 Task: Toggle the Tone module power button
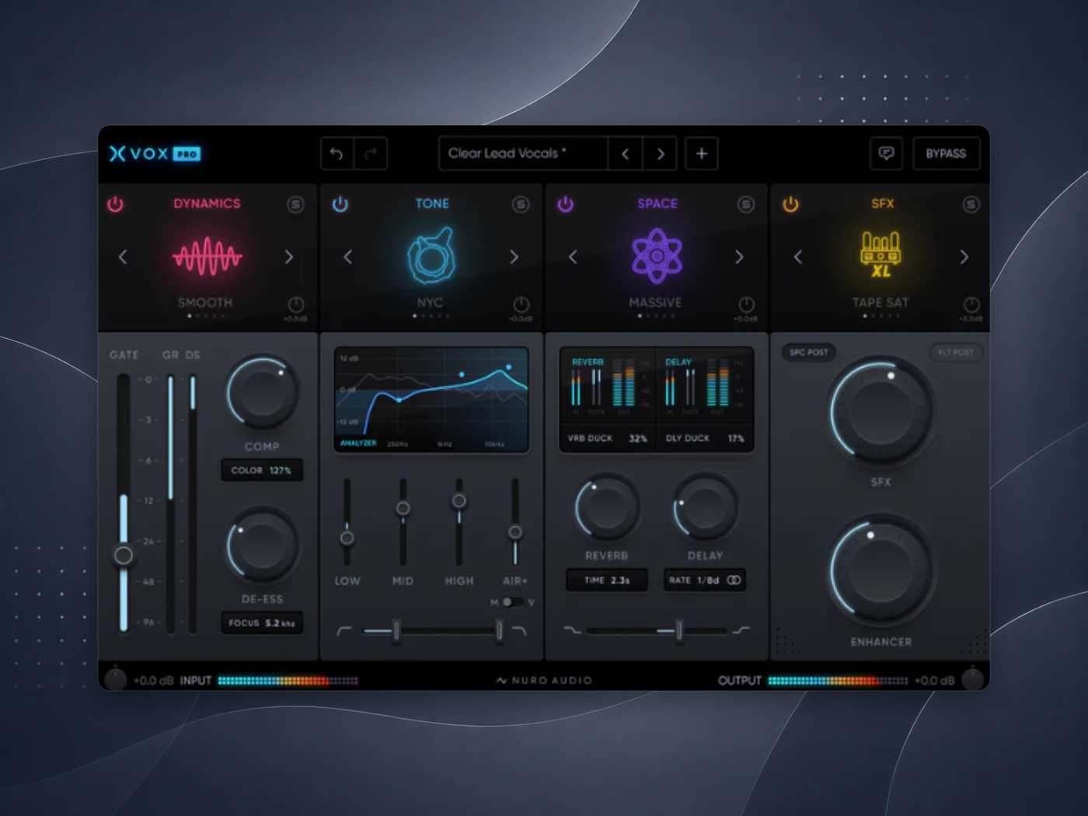tap(340, 204)
